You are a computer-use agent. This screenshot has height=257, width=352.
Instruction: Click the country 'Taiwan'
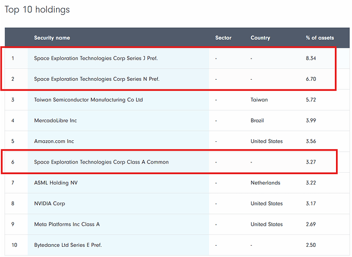[x=259, y=100]
